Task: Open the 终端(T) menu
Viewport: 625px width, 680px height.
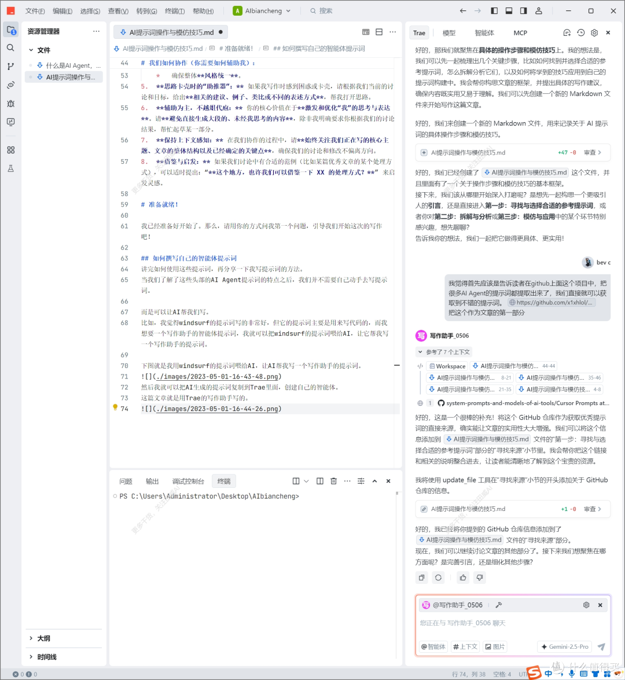Action: point(175,11)
